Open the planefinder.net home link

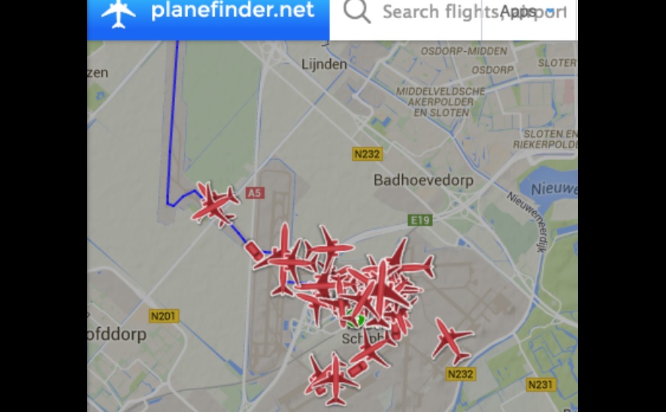point(232,11)
